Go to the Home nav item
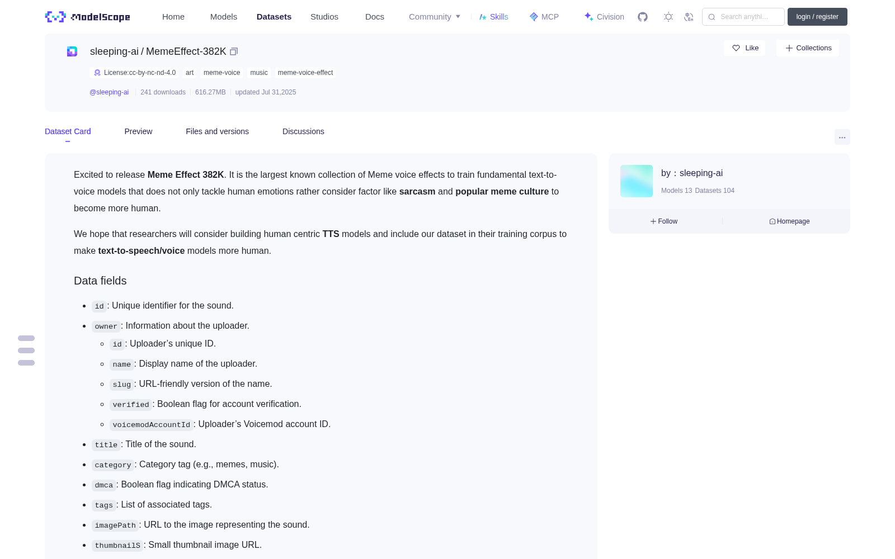Screen dimensions: 895x559 [x=173, y=17]
